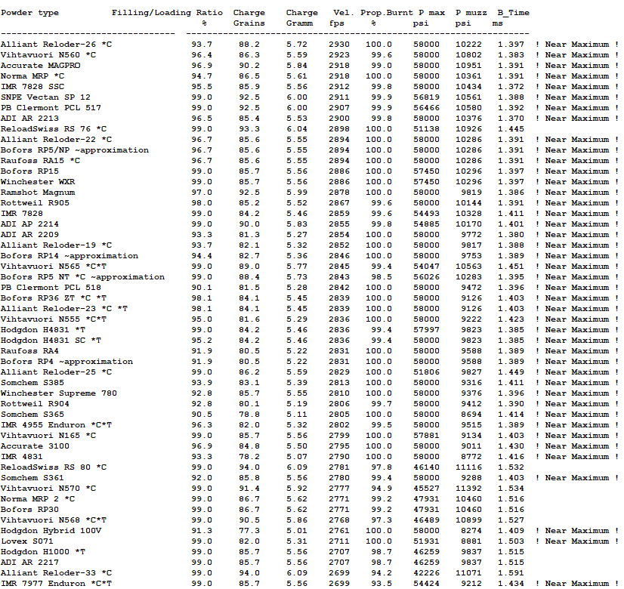Select the "PB Clermont PCL 518" powder name
The width and height of the screenshot is (624, 589).
tap(51, 288)
